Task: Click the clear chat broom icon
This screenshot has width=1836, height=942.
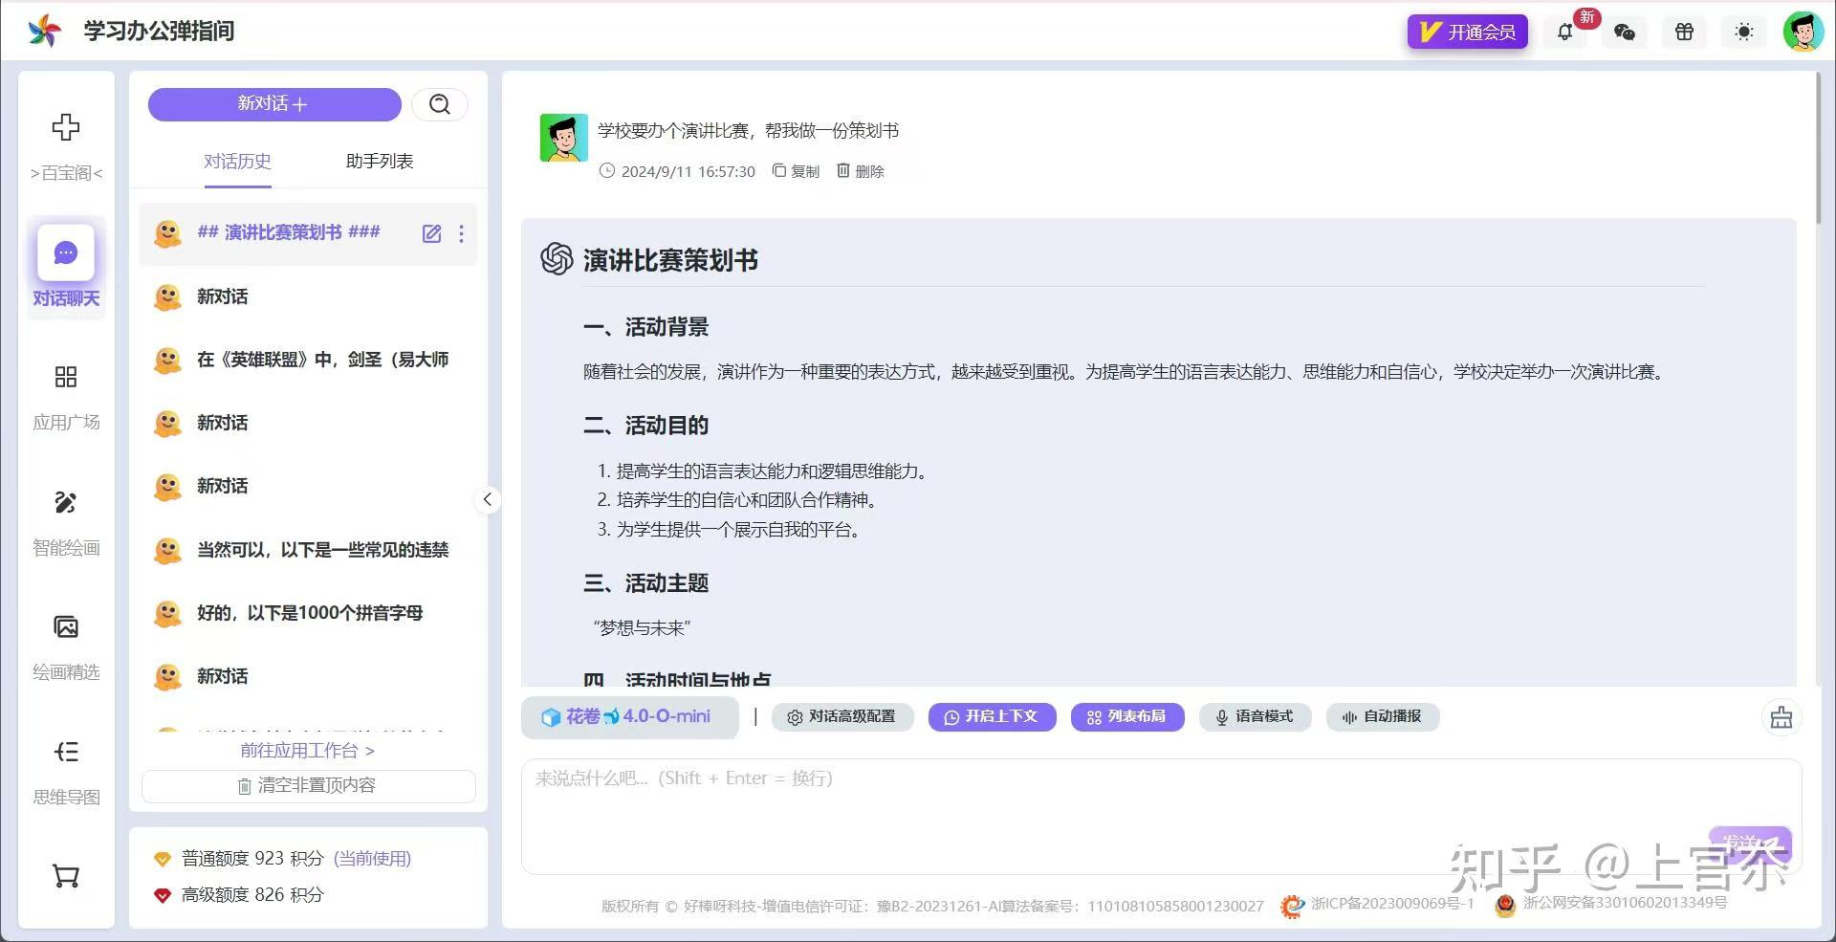Action: point(1781,717)
